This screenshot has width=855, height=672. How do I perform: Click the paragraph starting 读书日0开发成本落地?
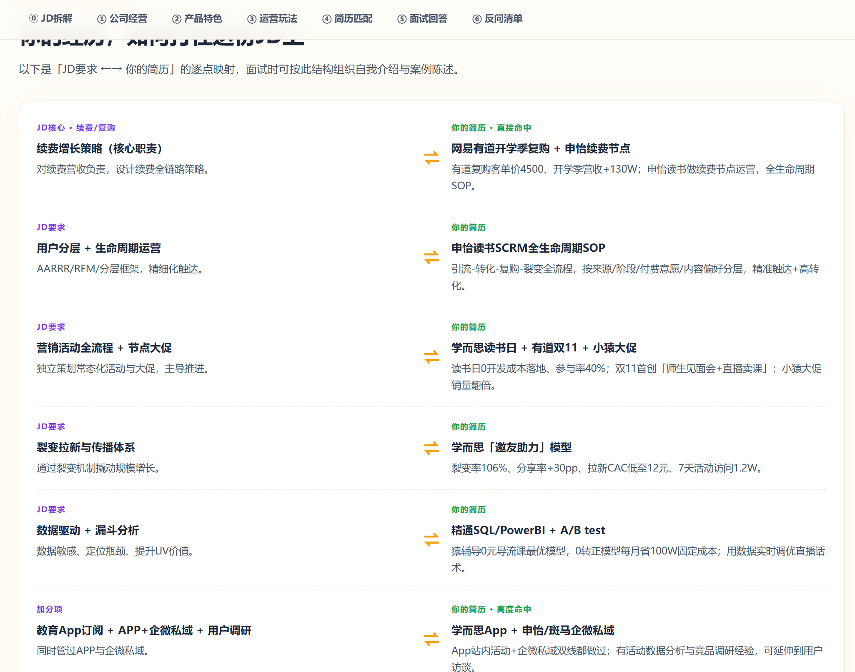click(637, 376)
